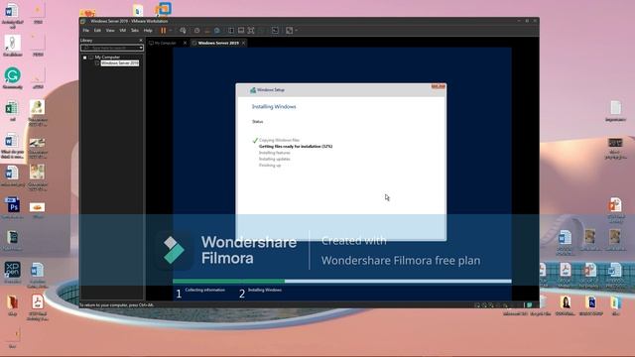Switch VMware to Unity mode
This screenshot has height=357, width=635.
[x=261, y=31]
